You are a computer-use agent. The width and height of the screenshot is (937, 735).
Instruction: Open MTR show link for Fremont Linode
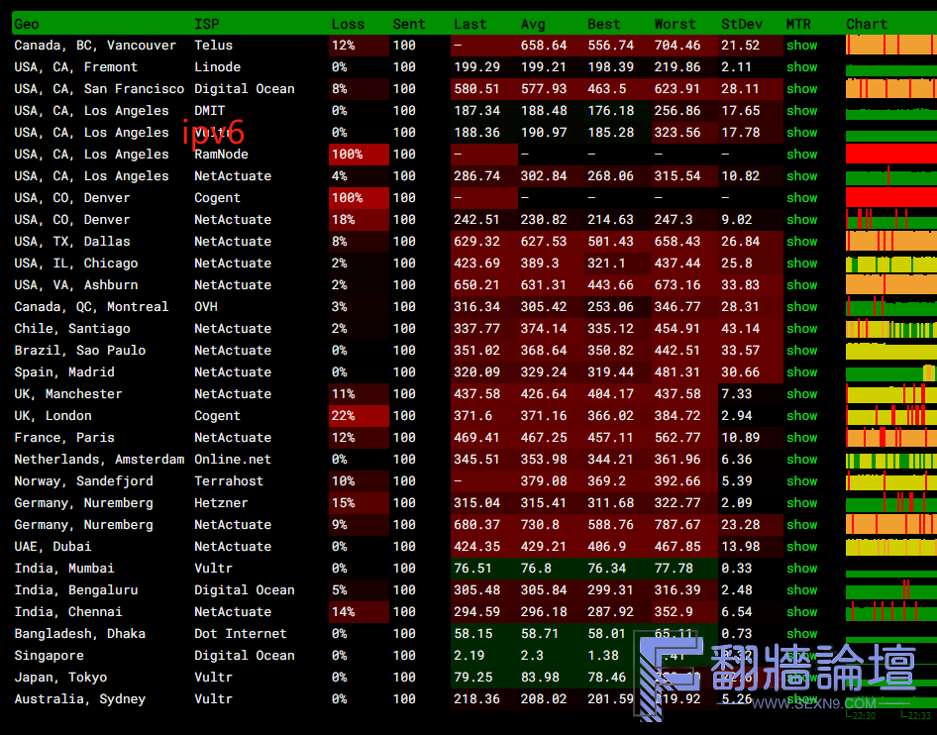pyautogui.click(x=801, y=67)
